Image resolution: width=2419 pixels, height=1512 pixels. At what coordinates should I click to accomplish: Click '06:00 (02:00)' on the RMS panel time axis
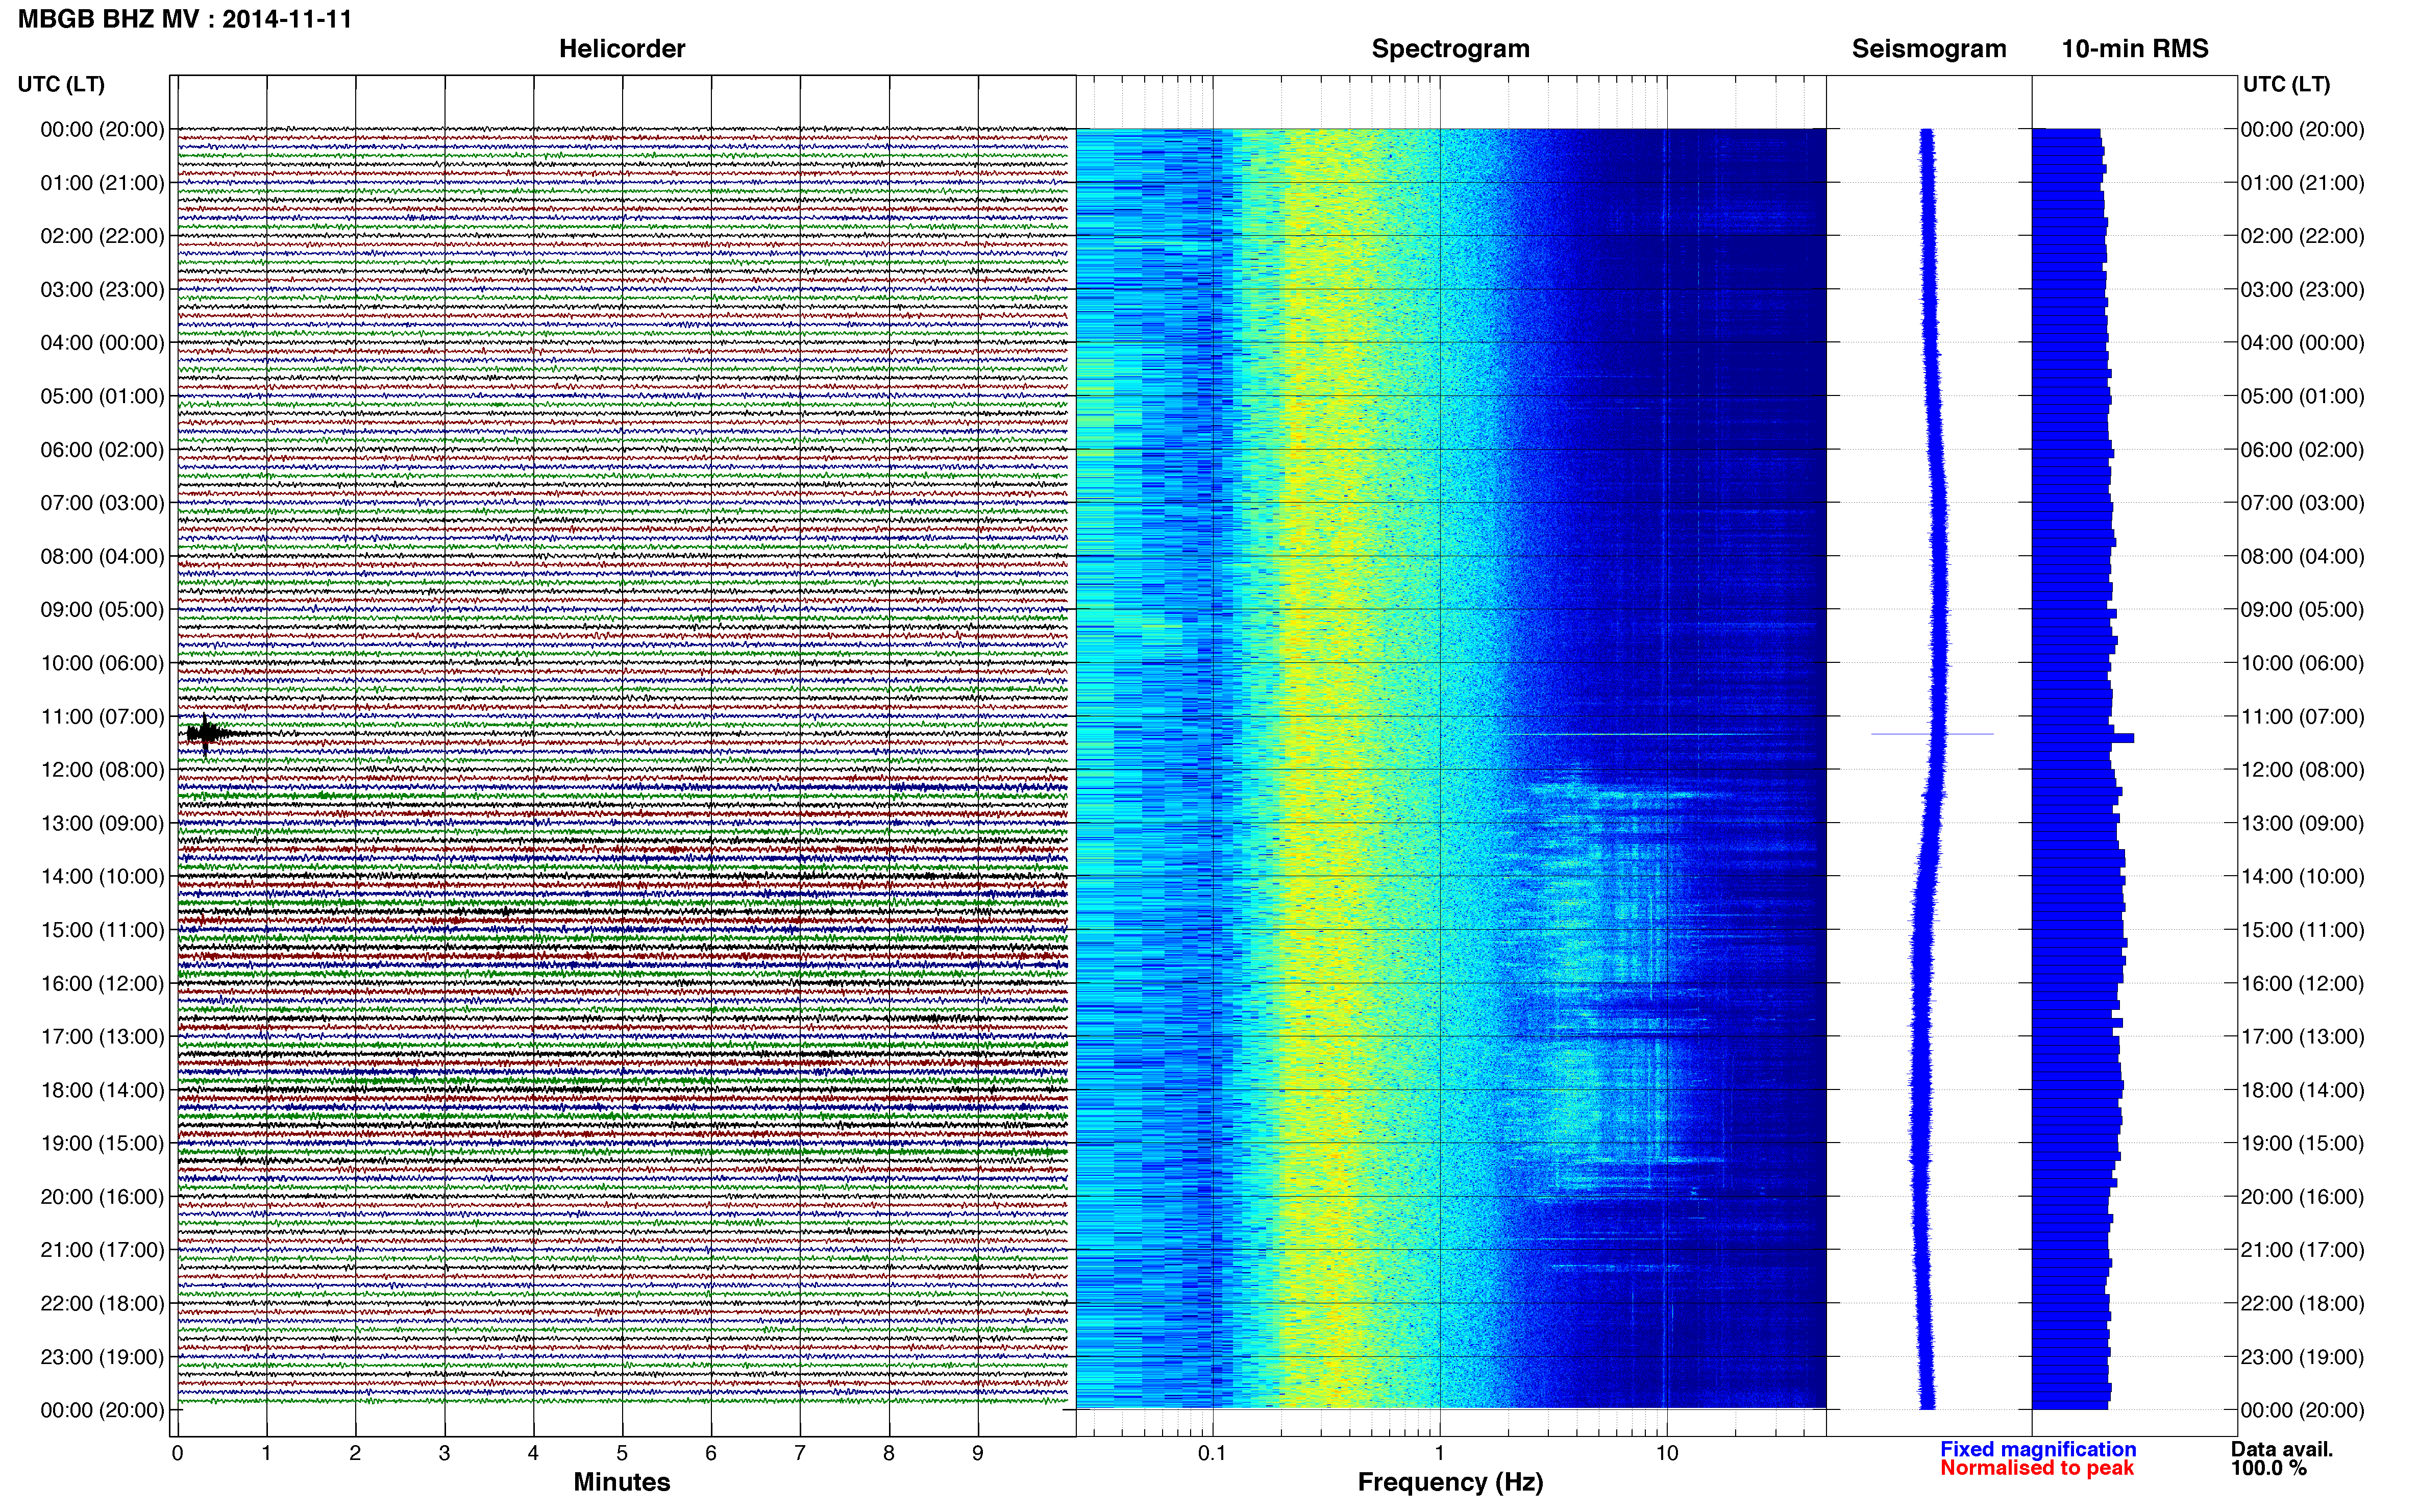[2302, 450]
